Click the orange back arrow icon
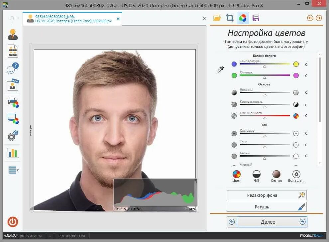Image resolution: width=329 pixels, height=242 pixels. click(x=310, y=18)
